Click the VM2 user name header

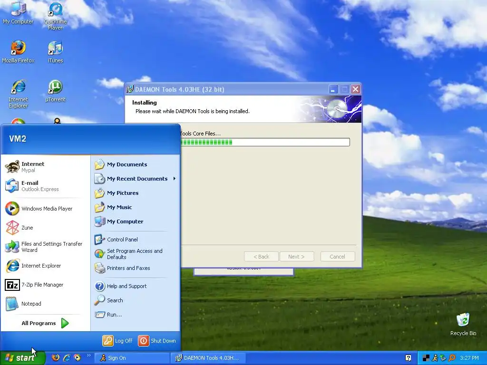pos(18,138)
